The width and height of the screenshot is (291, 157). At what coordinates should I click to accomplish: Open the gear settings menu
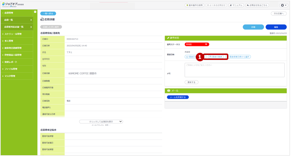[x=284, y=5]
